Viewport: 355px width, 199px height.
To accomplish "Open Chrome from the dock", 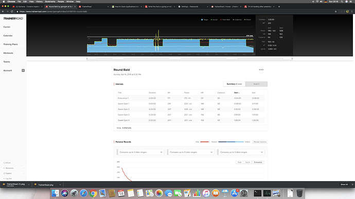I will (x=93, y=193).
